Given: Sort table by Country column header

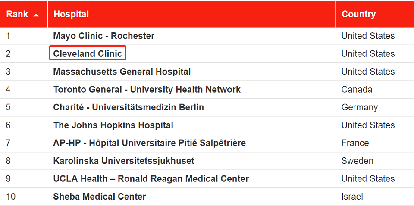Looking at the screenshot, I should (x=358, y=14).
